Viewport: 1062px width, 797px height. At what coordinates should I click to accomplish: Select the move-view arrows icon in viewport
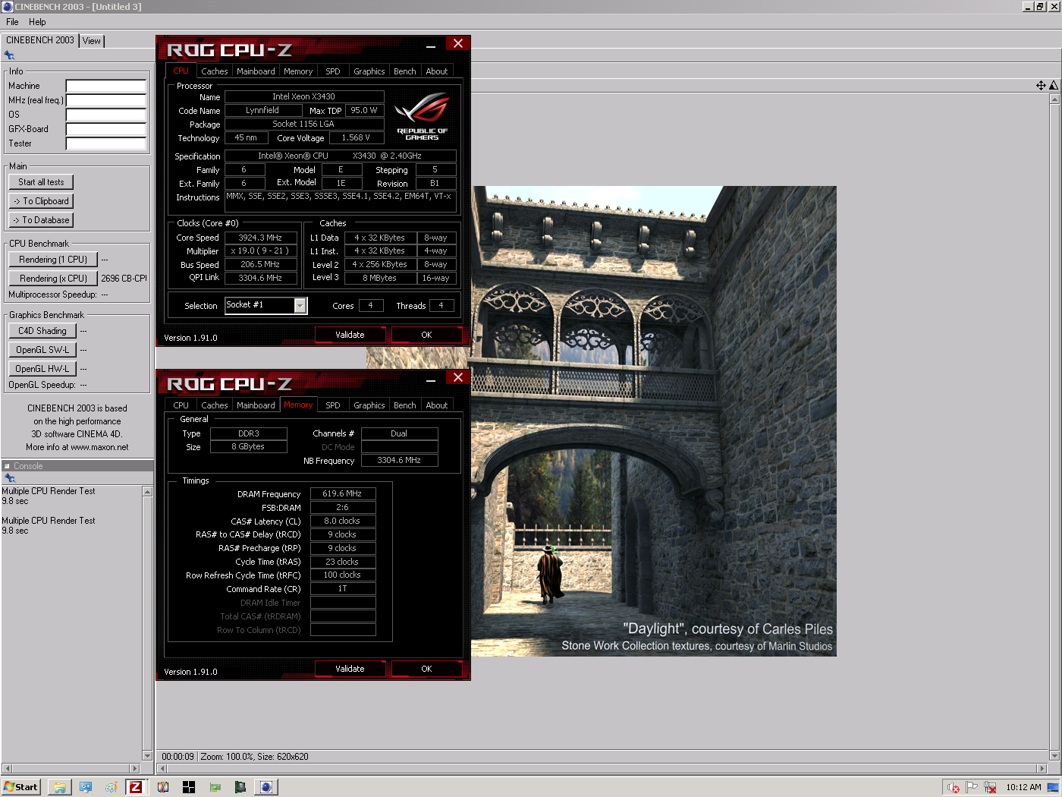coord(1041,86)
